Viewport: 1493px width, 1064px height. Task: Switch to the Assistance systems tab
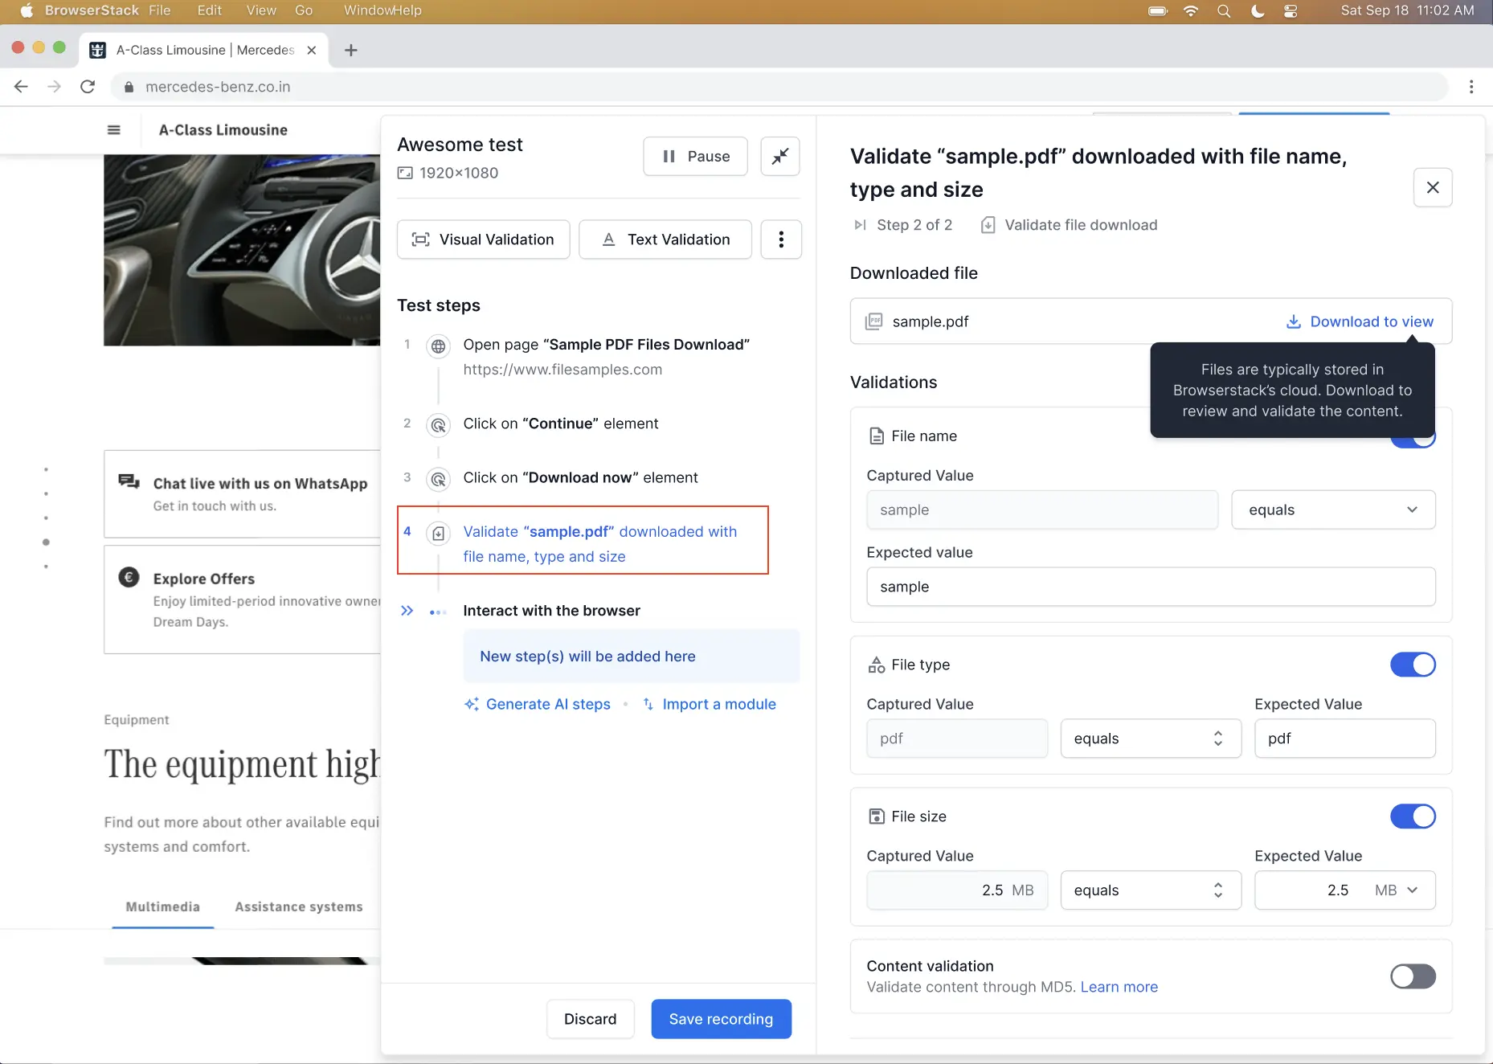[x=299, y=906]
